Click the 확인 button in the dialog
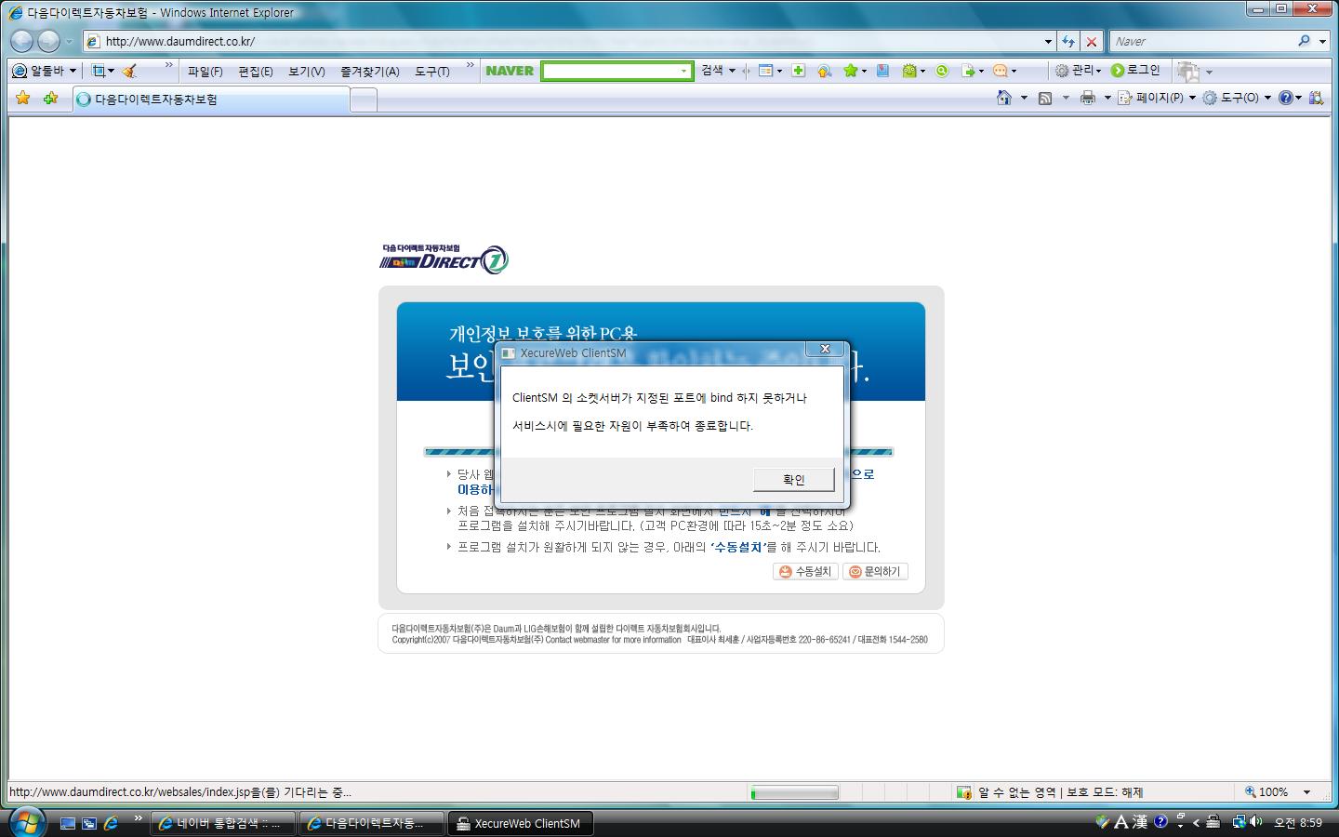The image size is (1339, 837). [793, 479]
